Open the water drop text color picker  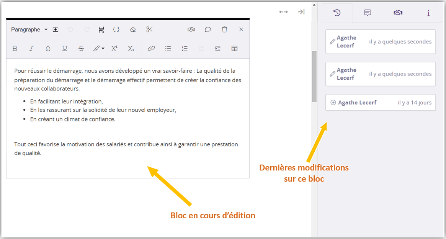pos(48,48)
